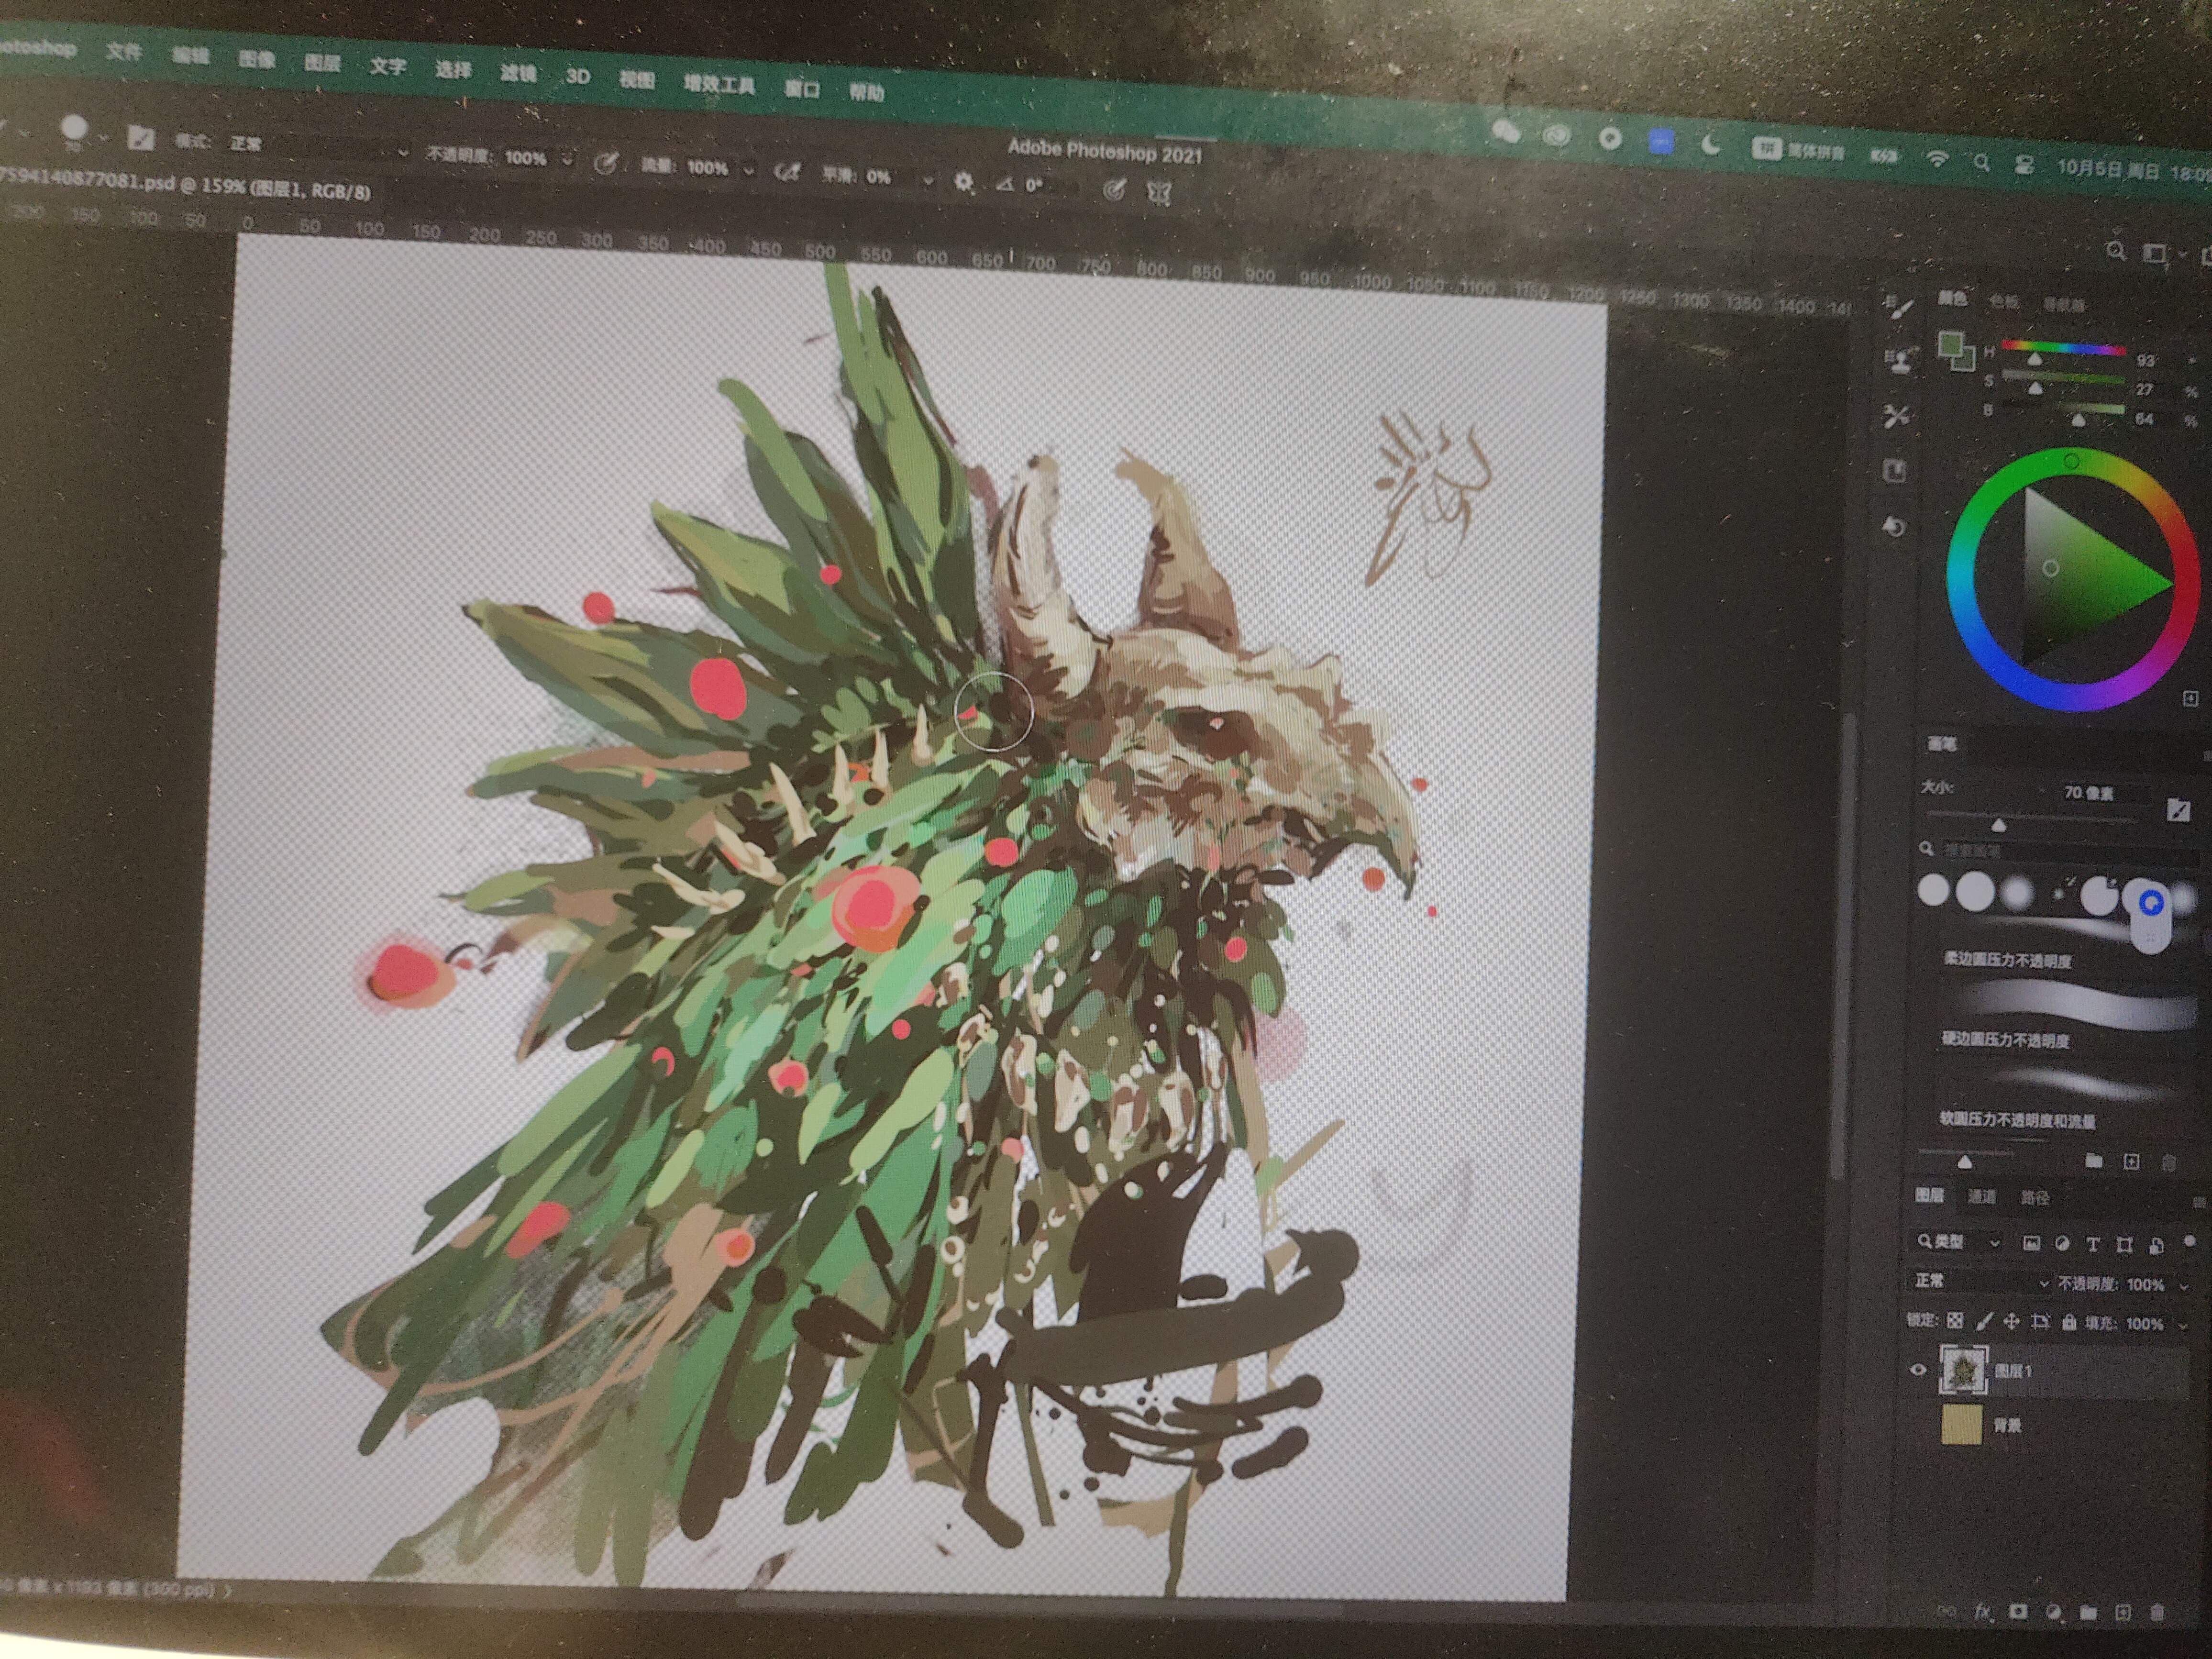Open smoothing options gear icon
The height and width of the screenshot is (1659, 2212).
click(x=963, y=182)
